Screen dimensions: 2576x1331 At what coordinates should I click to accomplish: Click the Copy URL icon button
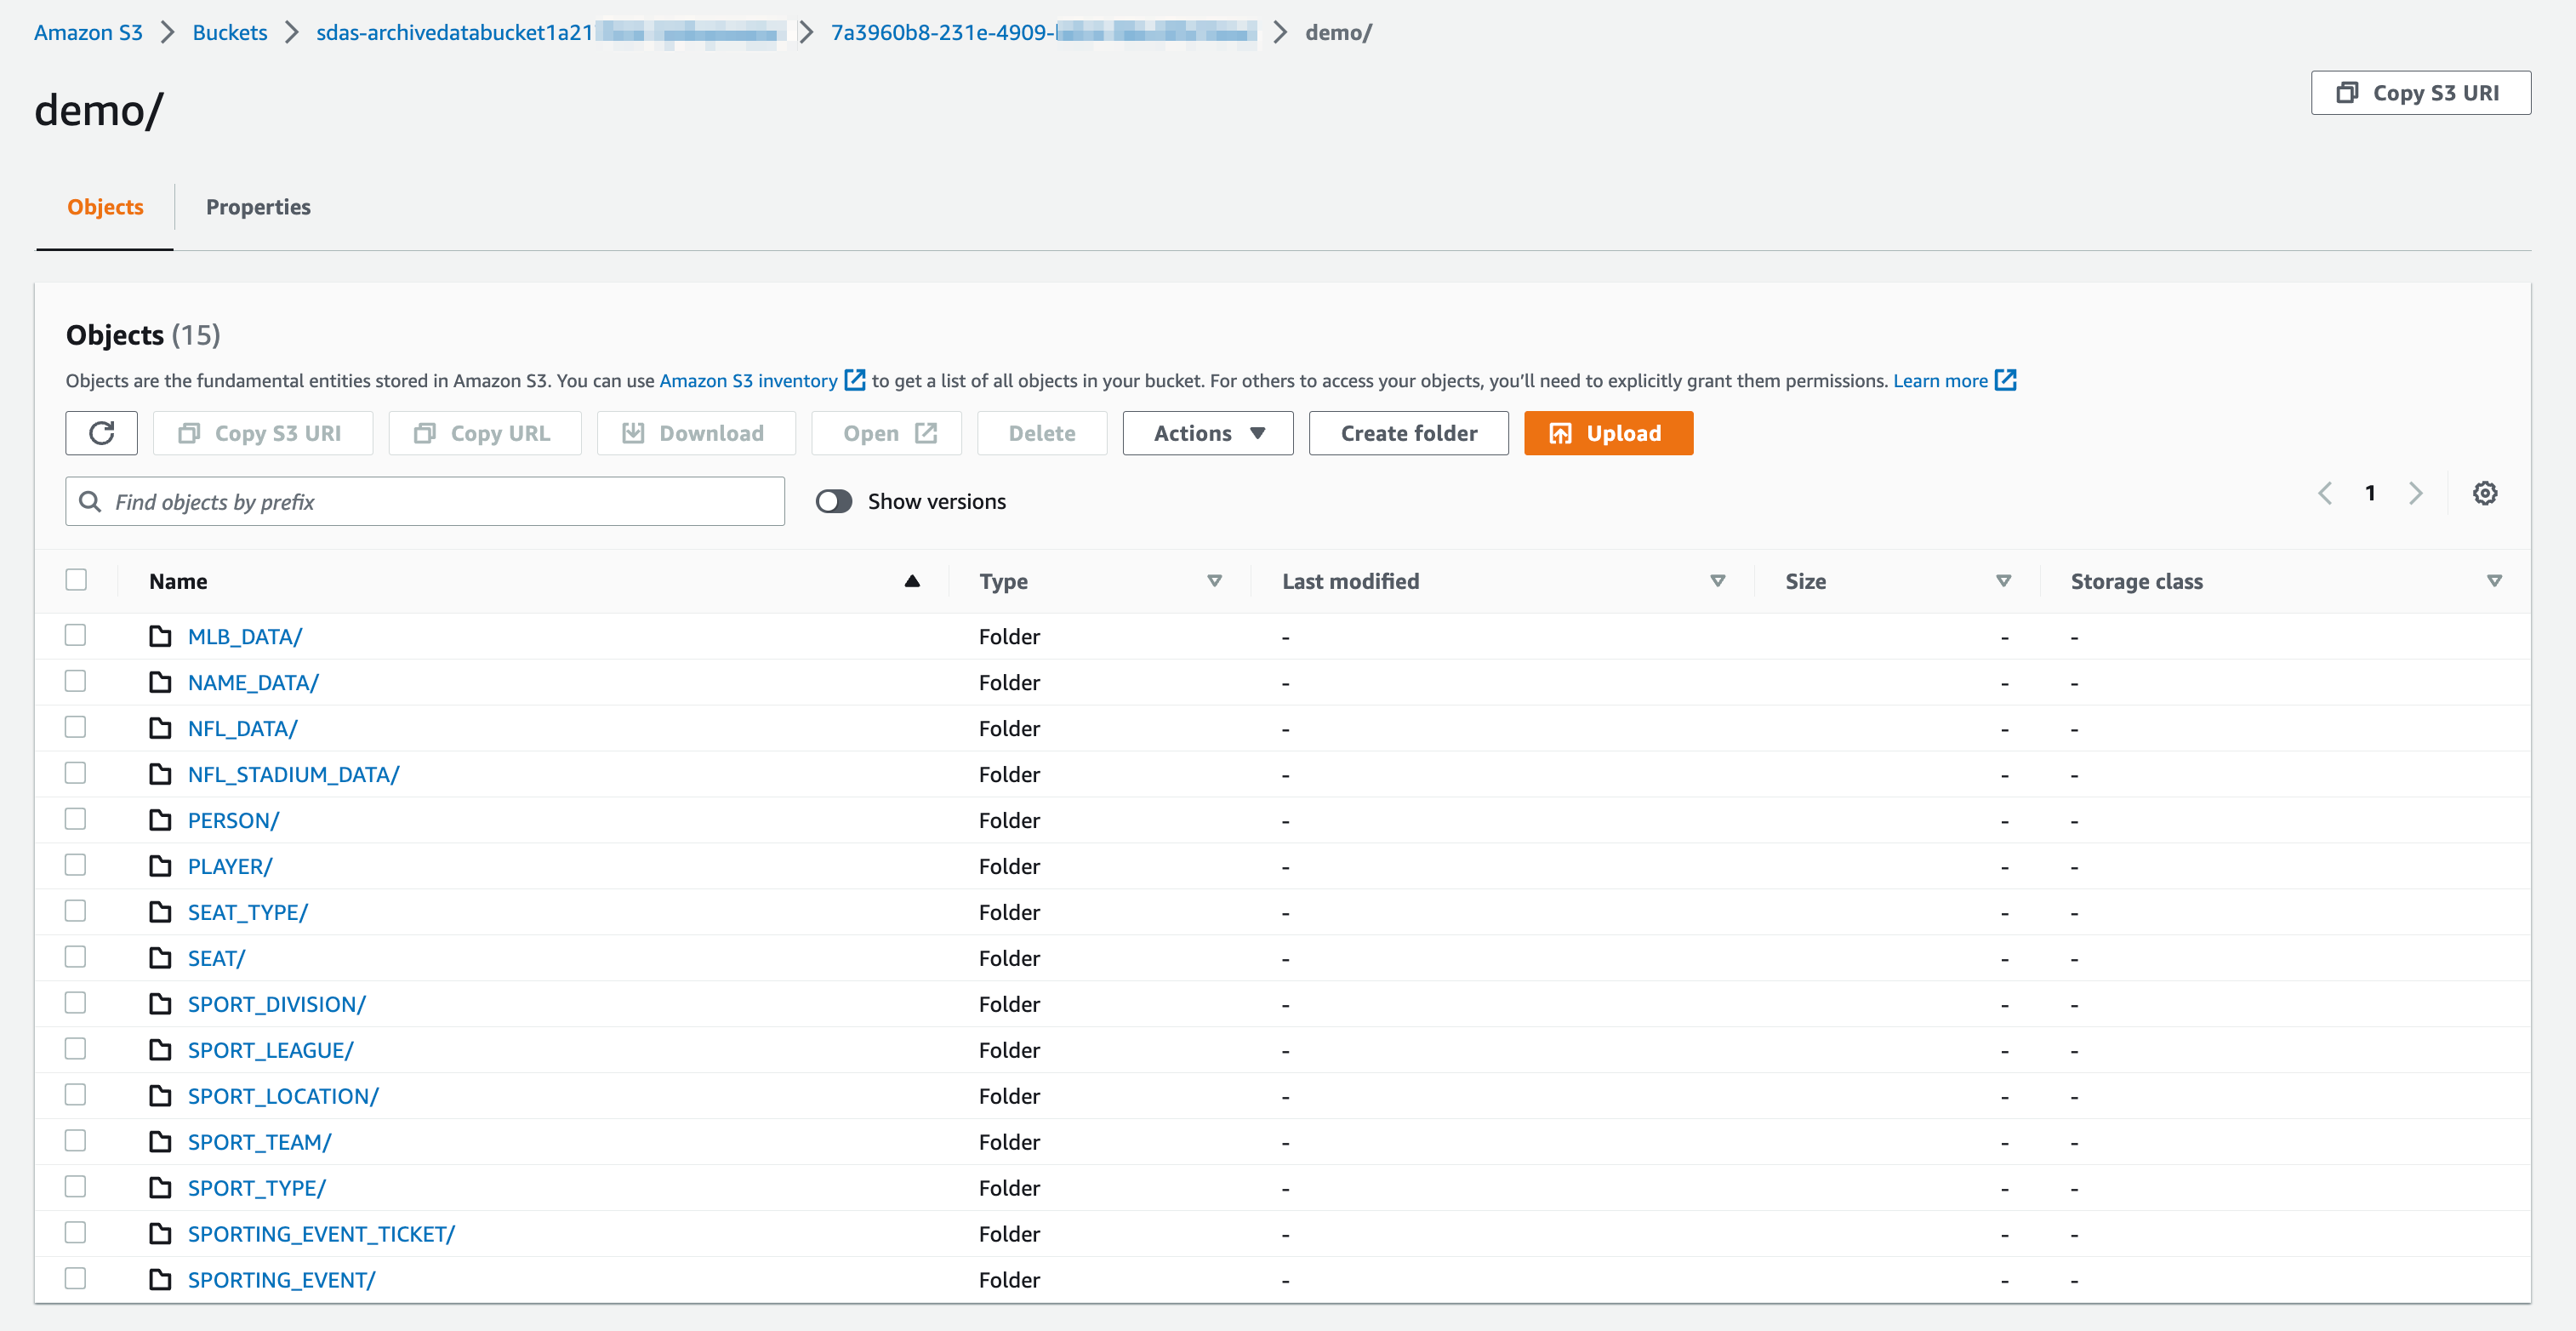coord(425,433)
